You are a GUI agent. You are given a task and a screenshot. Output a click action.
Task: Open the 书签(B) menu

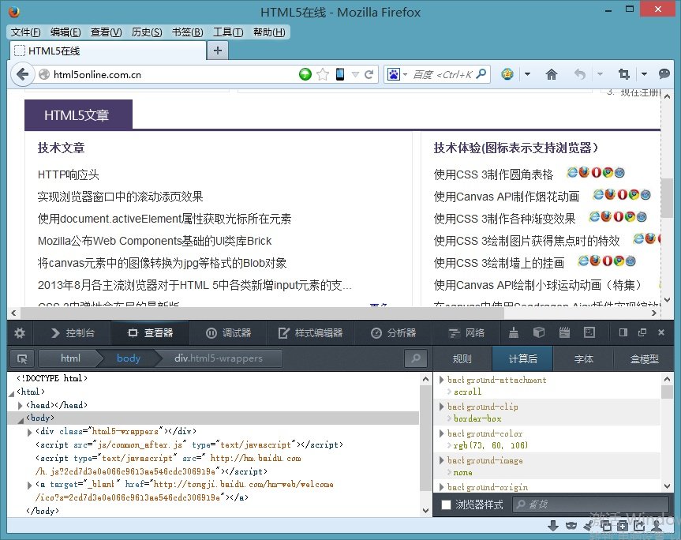[x=187, y=32]
